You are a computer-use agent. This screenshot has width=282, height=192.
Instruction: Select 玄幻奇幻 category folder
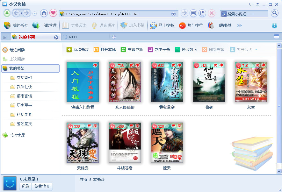coord(24,78)
